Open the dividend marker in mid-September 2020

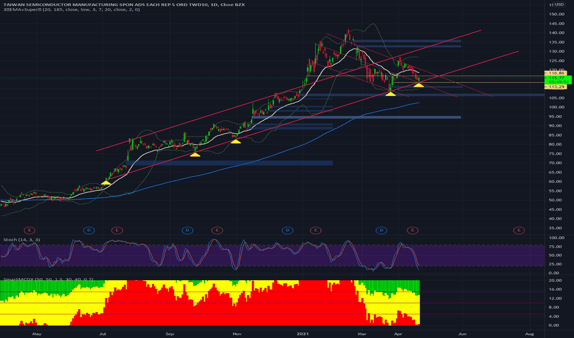[x=187, y=230]
